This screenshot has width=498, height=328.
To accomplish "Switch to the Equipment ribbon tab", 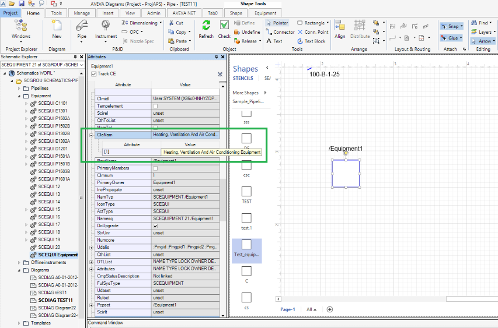I will [x=265, y=13].
